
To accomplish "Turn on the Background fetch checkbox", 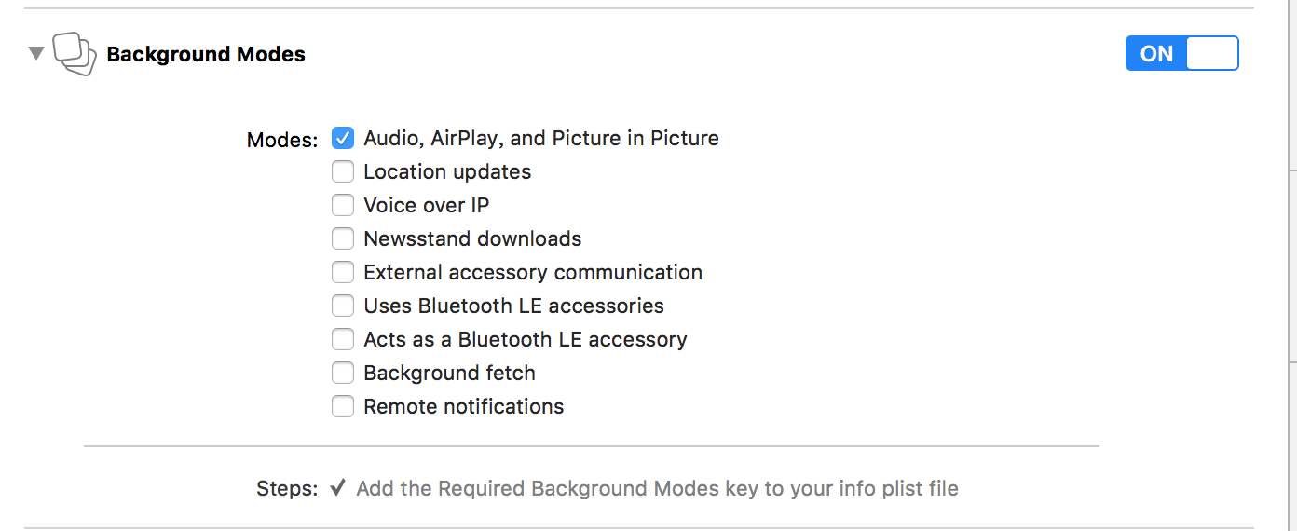I will coord(343,373).
